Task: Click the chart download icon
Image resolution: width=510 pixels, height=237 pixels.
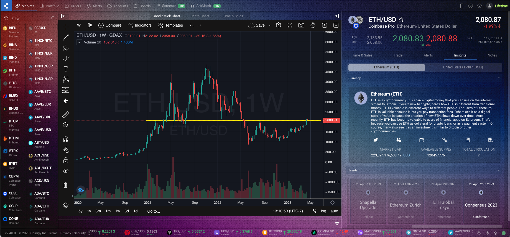Action: coord(336,25)
